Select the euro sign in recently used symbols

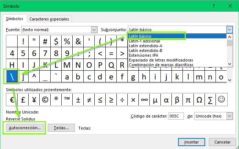[12, 100]
